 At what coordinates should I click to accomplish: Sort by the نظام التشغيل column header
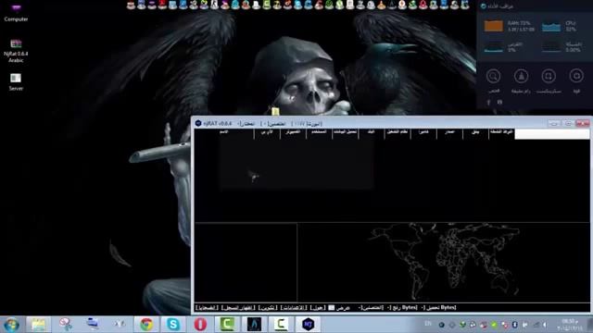[x=397, y=133]
